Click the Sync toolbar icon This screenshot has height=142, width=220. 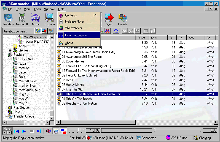point(109,20)
